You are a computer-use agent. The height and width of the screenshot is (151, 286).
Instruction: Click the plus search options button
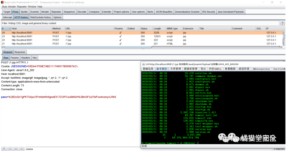[x=16, y=149]
